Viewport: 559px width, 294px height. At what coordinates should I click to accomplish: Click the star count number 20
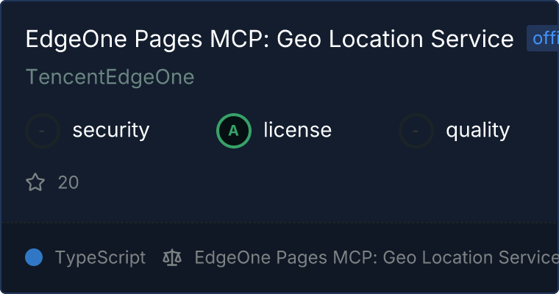(x=68, y=182)
